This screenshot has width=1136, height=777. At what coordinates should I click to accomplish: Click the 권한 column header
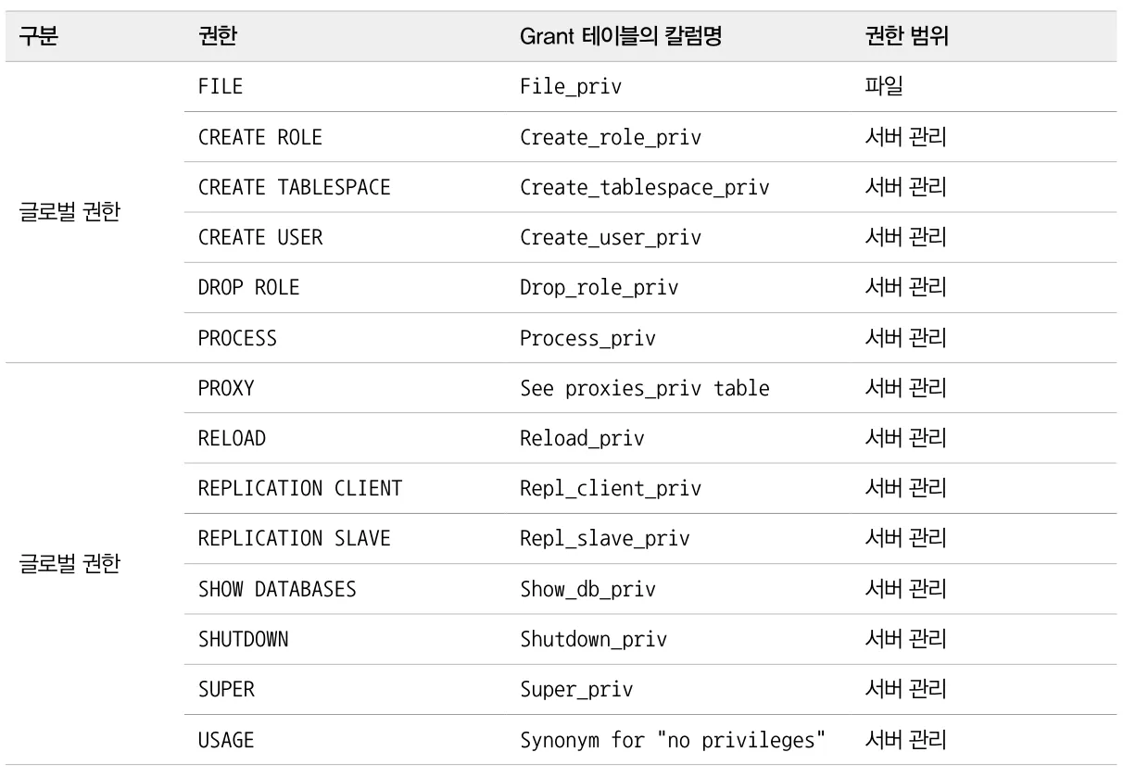[x=218, y=38]
